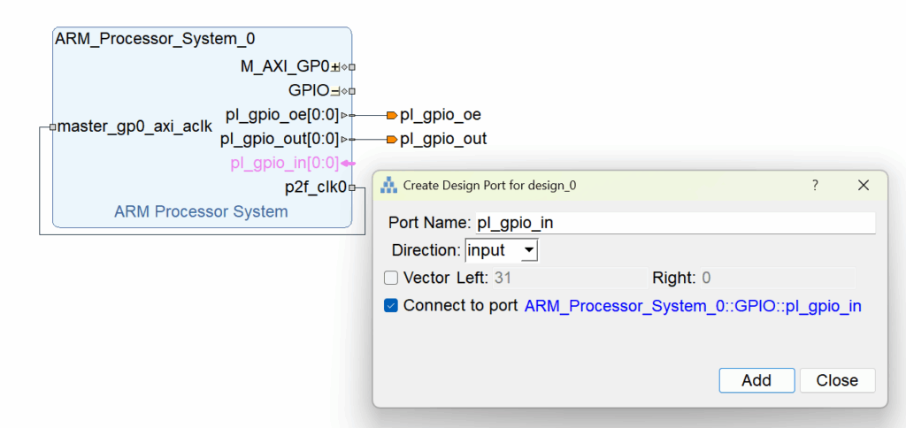This screenshot has height=428, width=906.
Task: Click the M_AXI_GP0 pin label
Action: point(286,67)
